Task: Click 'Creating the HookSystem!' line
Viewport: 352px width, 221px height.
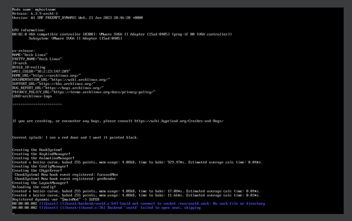Action: (37, 150)
